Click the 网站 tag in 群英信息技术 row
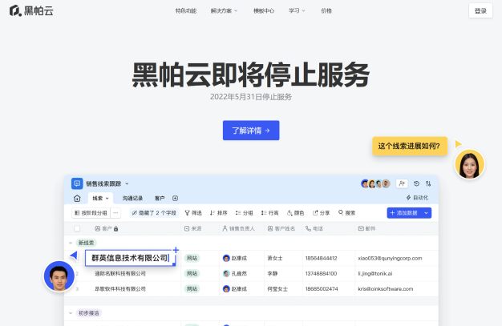 192,258
